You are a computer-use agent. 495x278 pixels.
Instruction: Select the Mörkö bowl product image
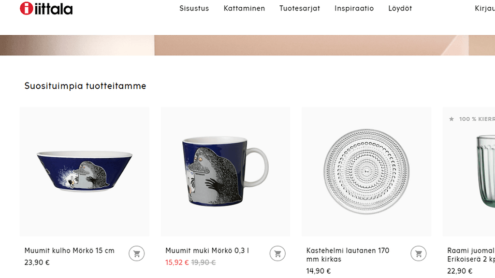85,172
